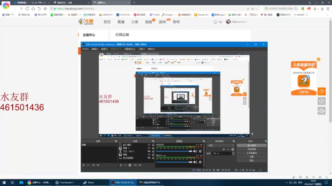Toggle lock on 窗口捕获 source
This screenshot has width=332, height=186.
153,145
